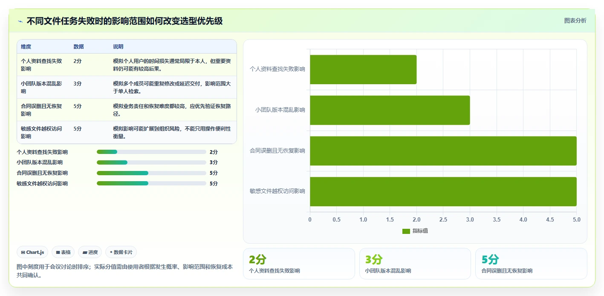Click y-axis label 合同误删且无恢复影响 in chart
The height and width of the screenshot is (296, 604).
(x=277, y=151)
